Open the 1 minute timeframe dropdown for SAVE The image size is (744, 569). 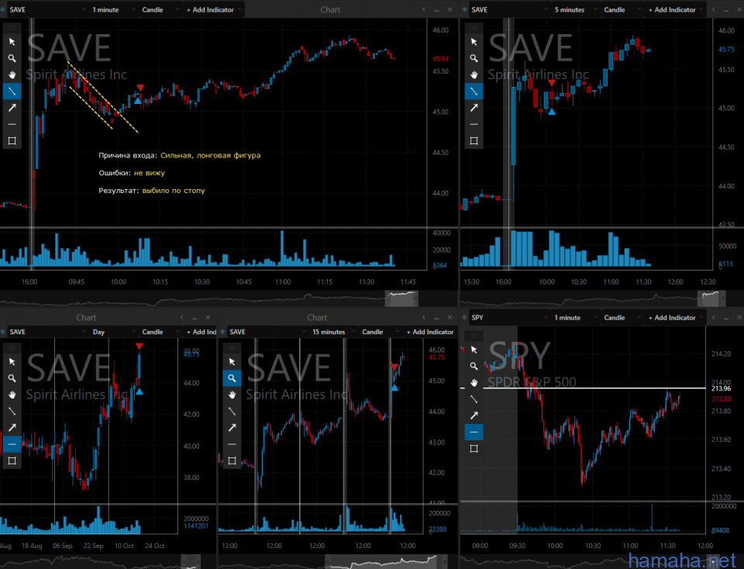tap(112, 9)
